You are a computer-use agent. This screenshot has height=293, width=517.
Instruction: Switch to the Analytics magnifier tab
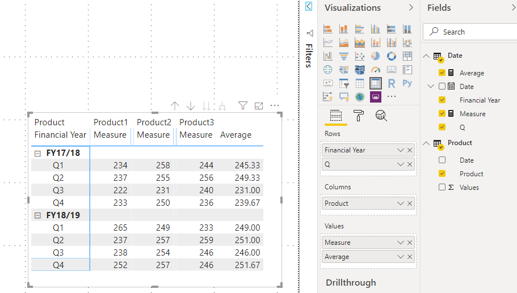coord(381,116)
